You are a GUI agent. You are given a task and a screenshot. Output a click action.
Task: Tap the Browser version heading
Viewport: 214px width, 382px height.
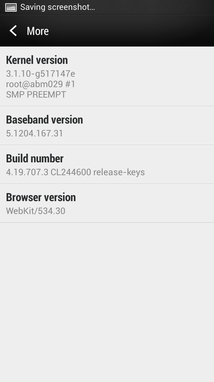[41, 197]
